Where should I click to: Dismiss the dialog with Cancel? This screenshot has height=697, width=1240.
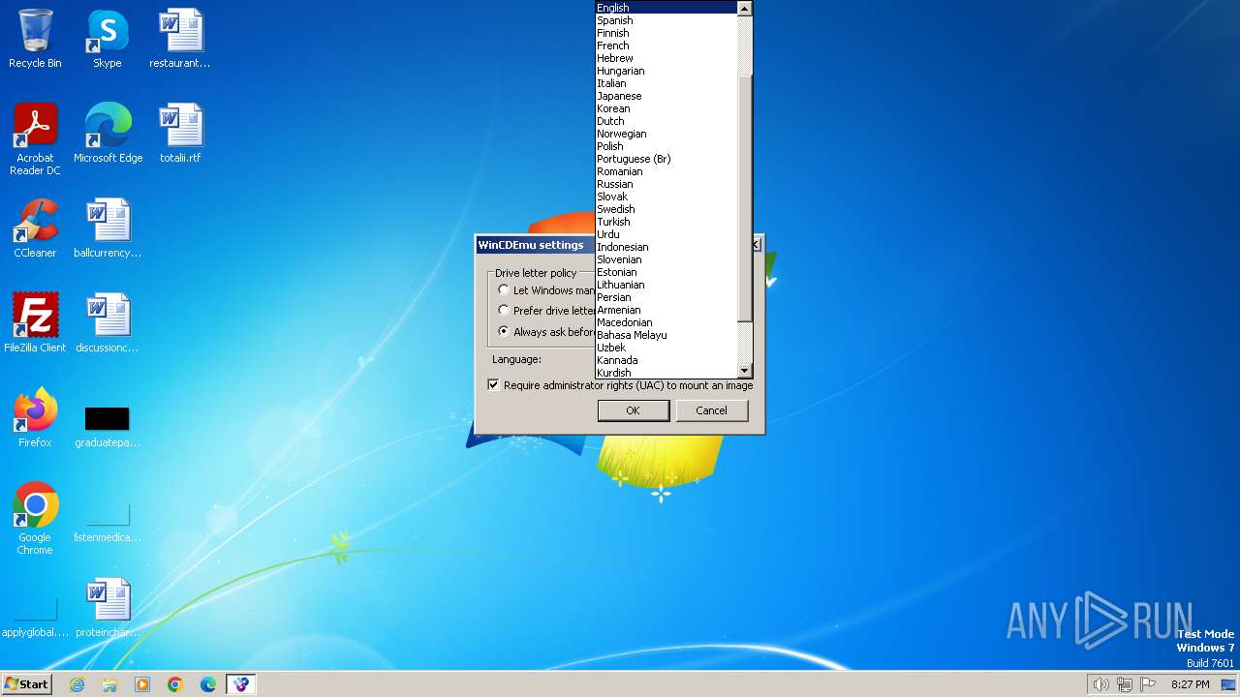[x=711, y=410]
